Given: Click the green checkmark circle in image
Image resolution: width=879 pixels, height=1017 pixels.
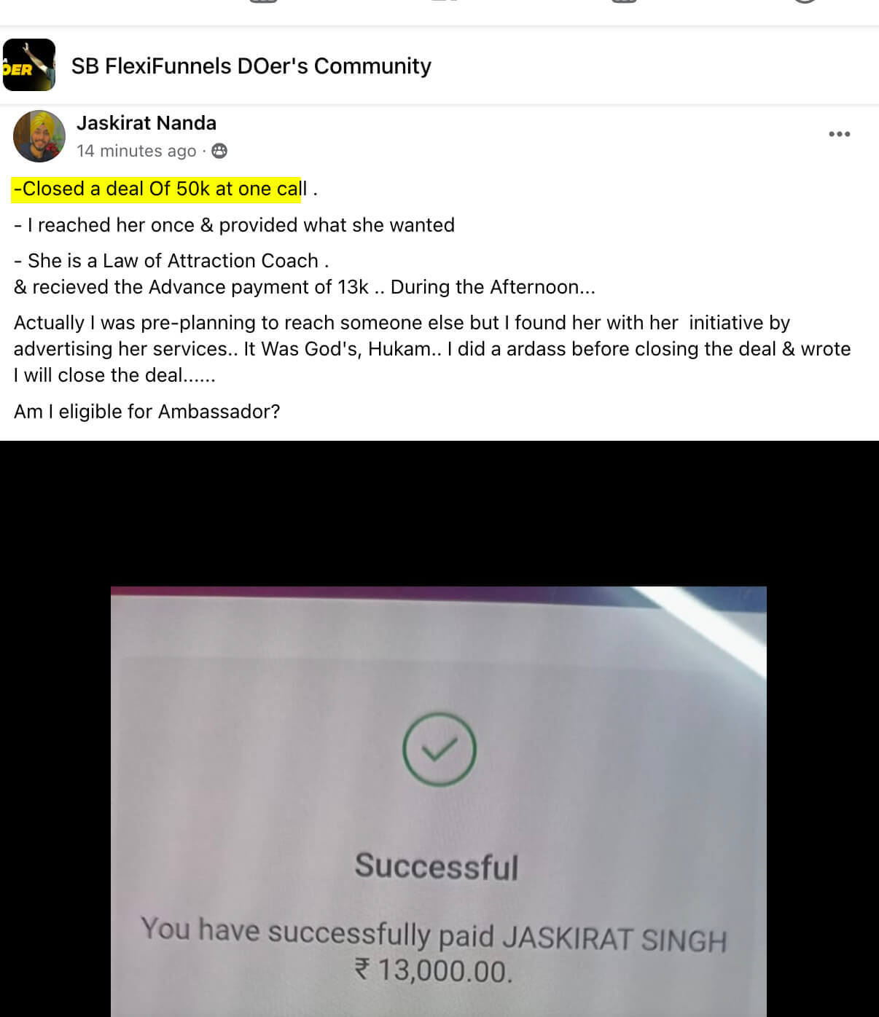Looking at the screenshot, I should pyautogui.click(x=439, y=750).
